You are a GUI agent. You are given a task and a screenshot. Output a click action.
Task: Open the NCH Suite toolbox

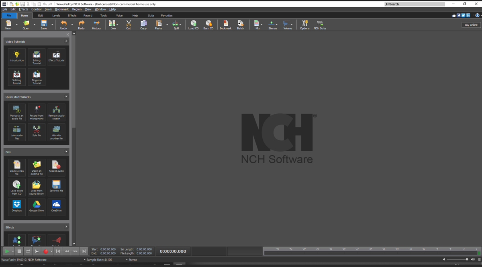(320, 25)
